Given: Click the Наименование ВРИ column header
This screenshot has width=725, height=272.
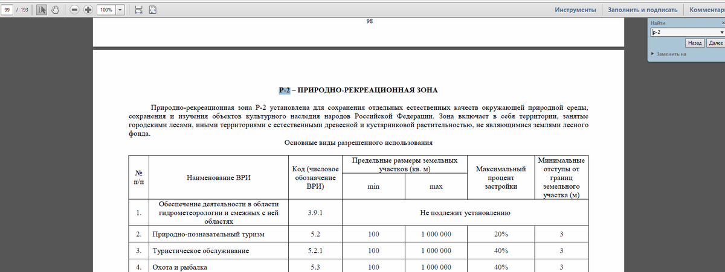Looking at the screenshot, I should (219, 178).
